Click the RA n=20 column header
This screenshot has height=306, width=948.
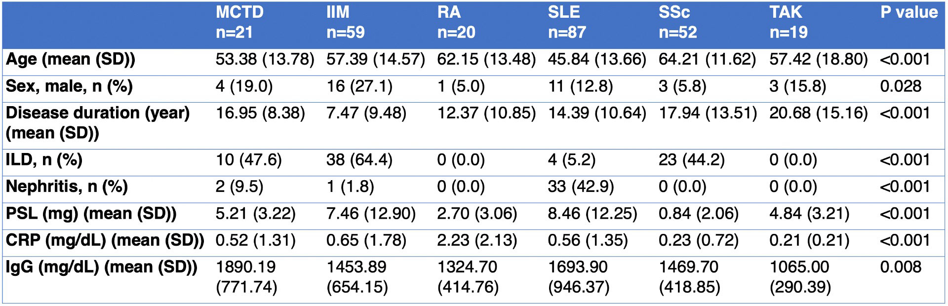tap(456, 22)
